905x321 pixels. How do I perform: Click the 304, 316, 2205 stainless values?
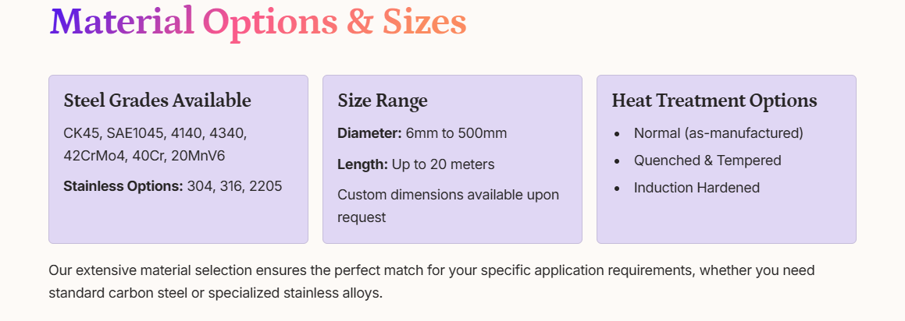pyautogui.click(x=234, y=186)
